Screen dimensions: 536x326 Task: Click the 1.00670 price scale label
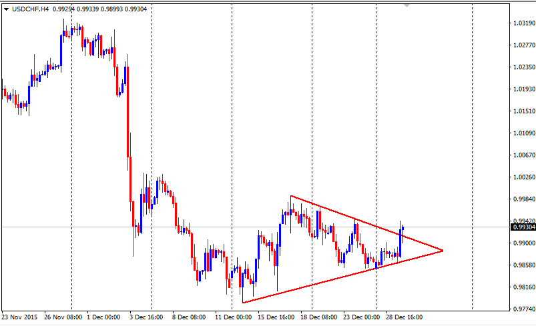click(x=524, y=155)
